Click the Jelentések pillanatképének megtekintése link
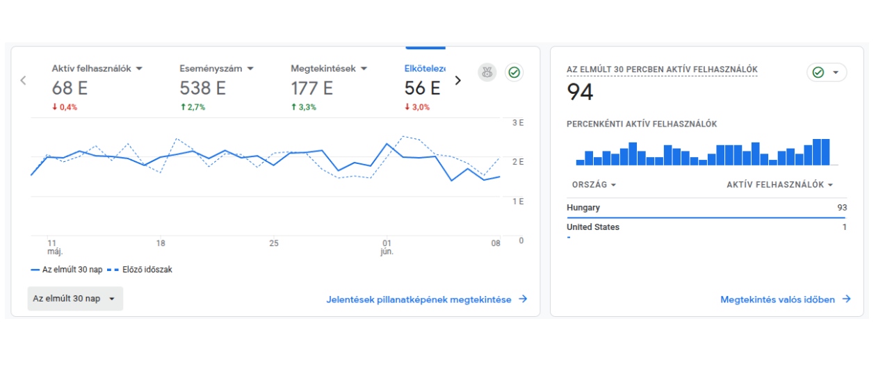 (427, 300)
